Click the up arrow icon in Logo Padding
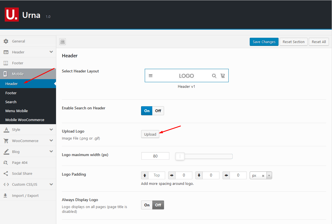The image size is (332, 224). (x=145, y=175)
